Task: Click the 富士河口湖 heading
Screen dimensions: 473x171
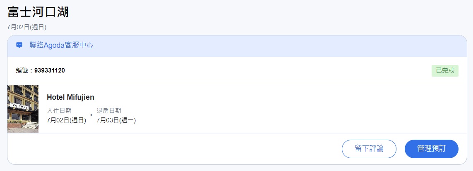Action: pyautogui.click(x=38, y=12)
